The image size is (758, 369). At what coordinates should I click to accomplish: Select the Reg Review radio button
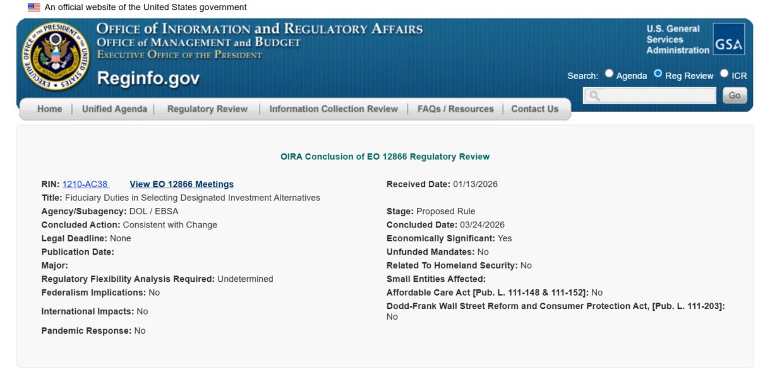point(658,73)
